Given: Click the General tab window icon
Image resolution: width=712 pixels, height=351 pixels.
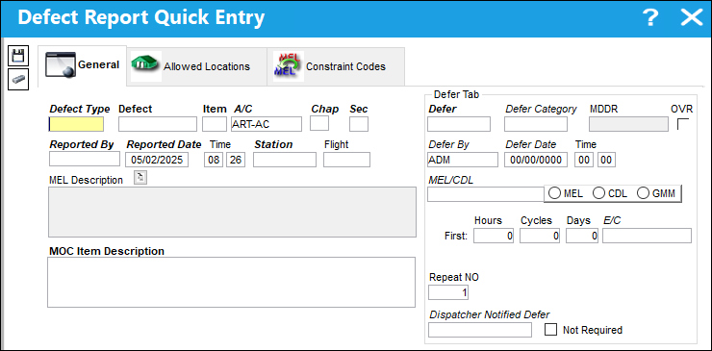Looking at the screenshot, I should click(60, 65).
